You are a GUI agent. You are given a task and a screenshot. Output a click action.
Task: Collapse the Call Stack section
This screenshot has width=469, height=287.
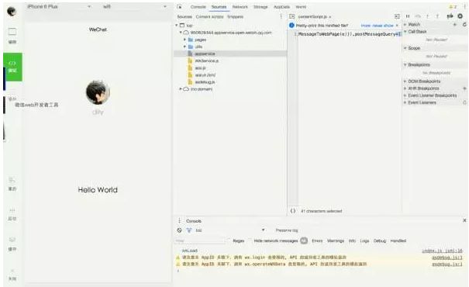tap(417, 32)
